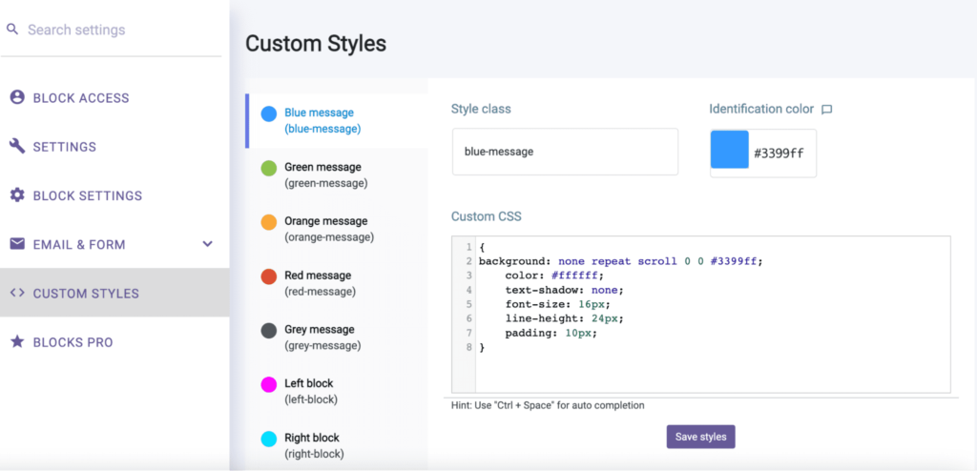Select the Orange message style
Screen dimensions: 977x471
pyautogui.click(x=337, y=229)
